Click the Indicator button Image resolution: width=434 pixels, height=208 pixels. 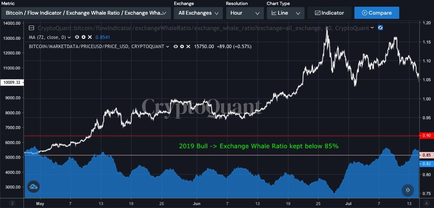pos(329,13)
